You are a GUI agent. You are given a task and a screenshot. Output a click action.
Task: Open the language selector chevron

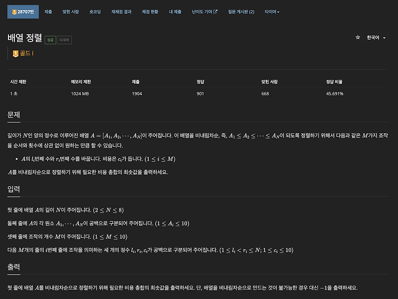[384, 37]
